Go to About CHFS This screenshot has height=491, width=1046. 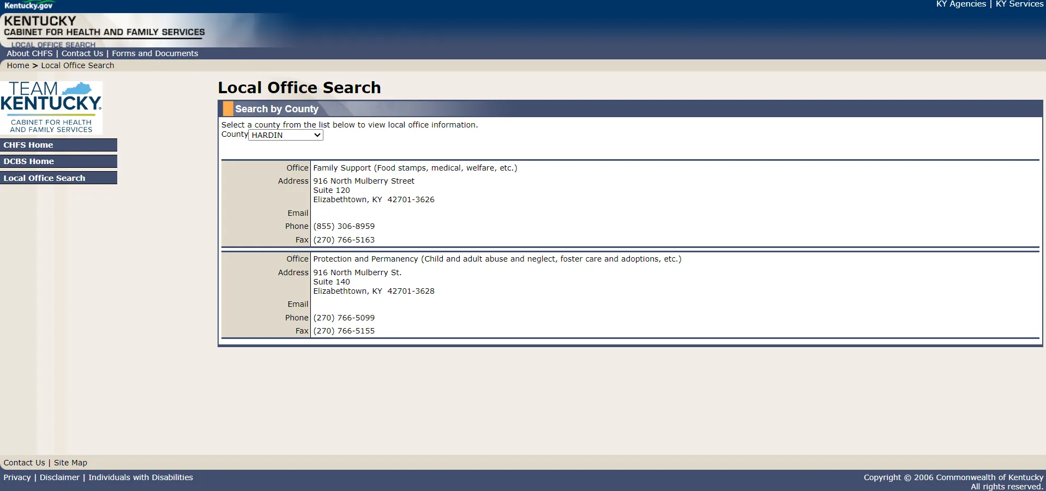click(x=29, y=53)
